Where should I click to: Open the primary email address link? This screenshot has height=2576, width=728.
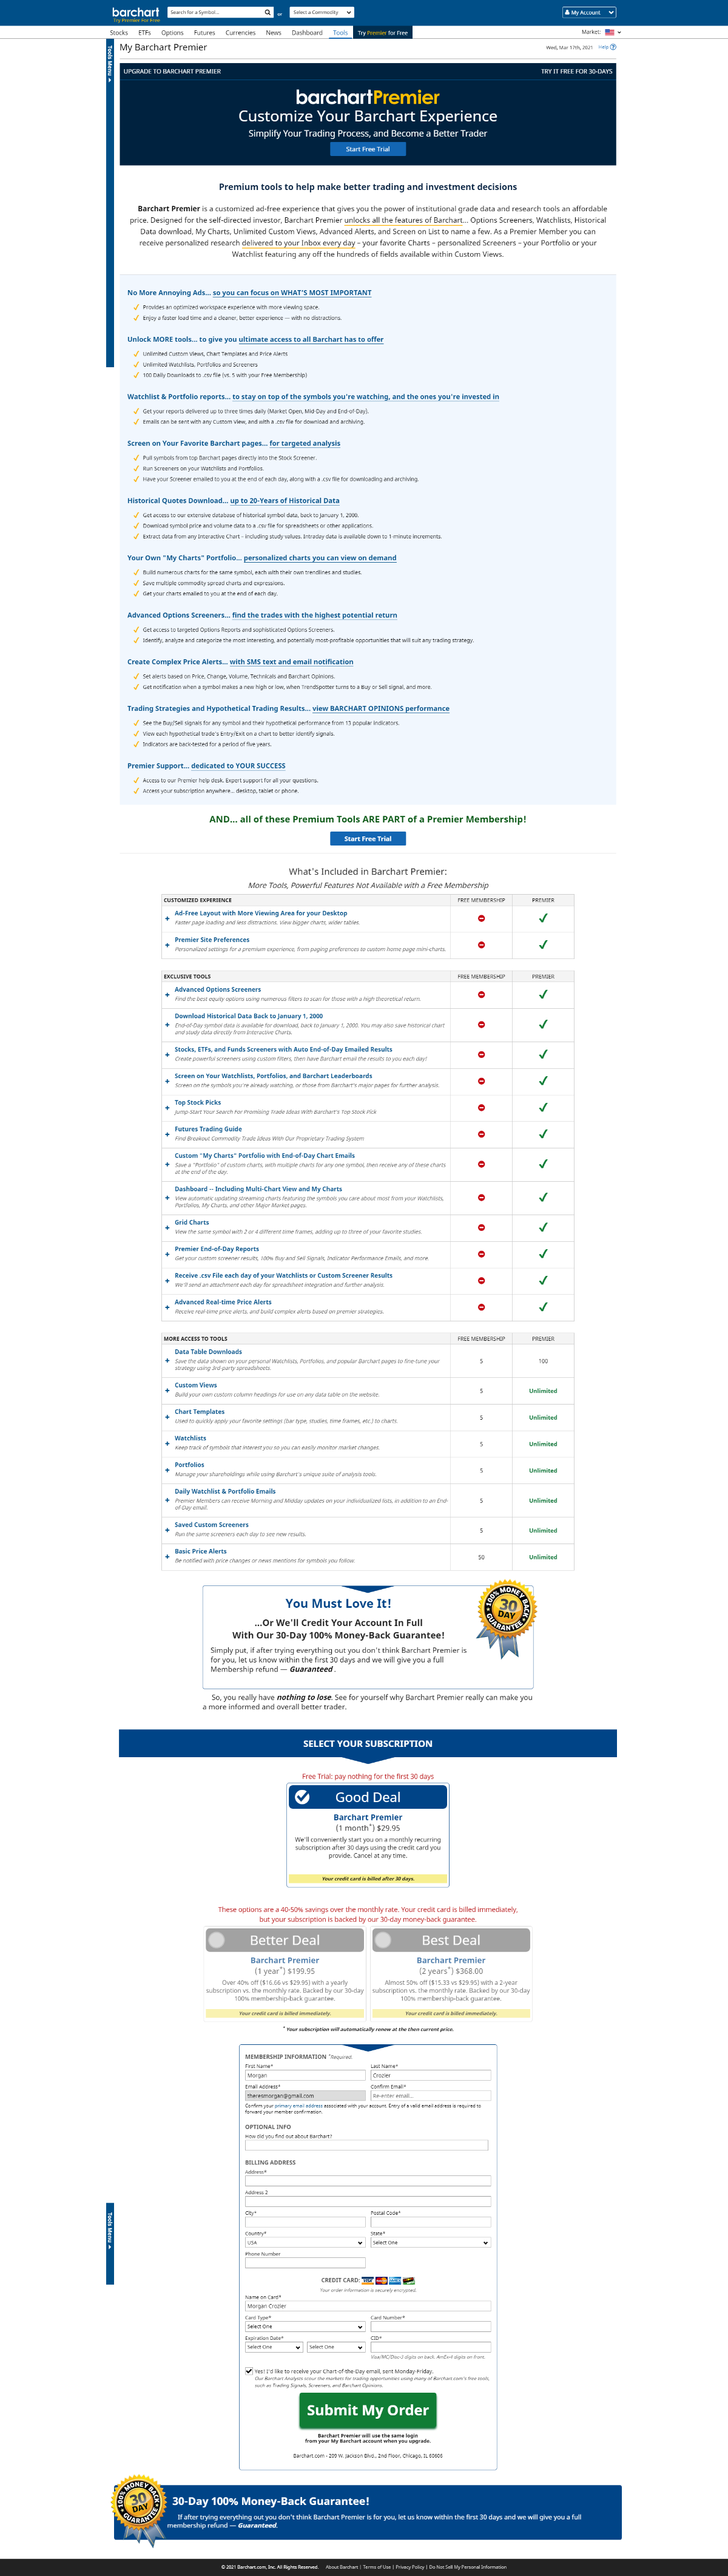point(299,2105)
